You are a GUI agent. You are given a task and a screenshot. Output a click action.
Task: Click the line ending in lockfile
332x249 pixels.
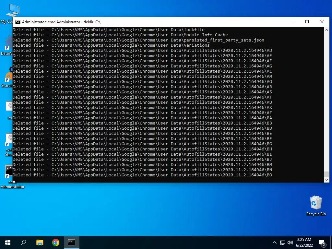click(x=109, y=30)
